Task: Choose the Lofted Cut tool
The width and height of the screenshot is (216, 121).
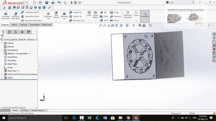Action: click(75, 16)
